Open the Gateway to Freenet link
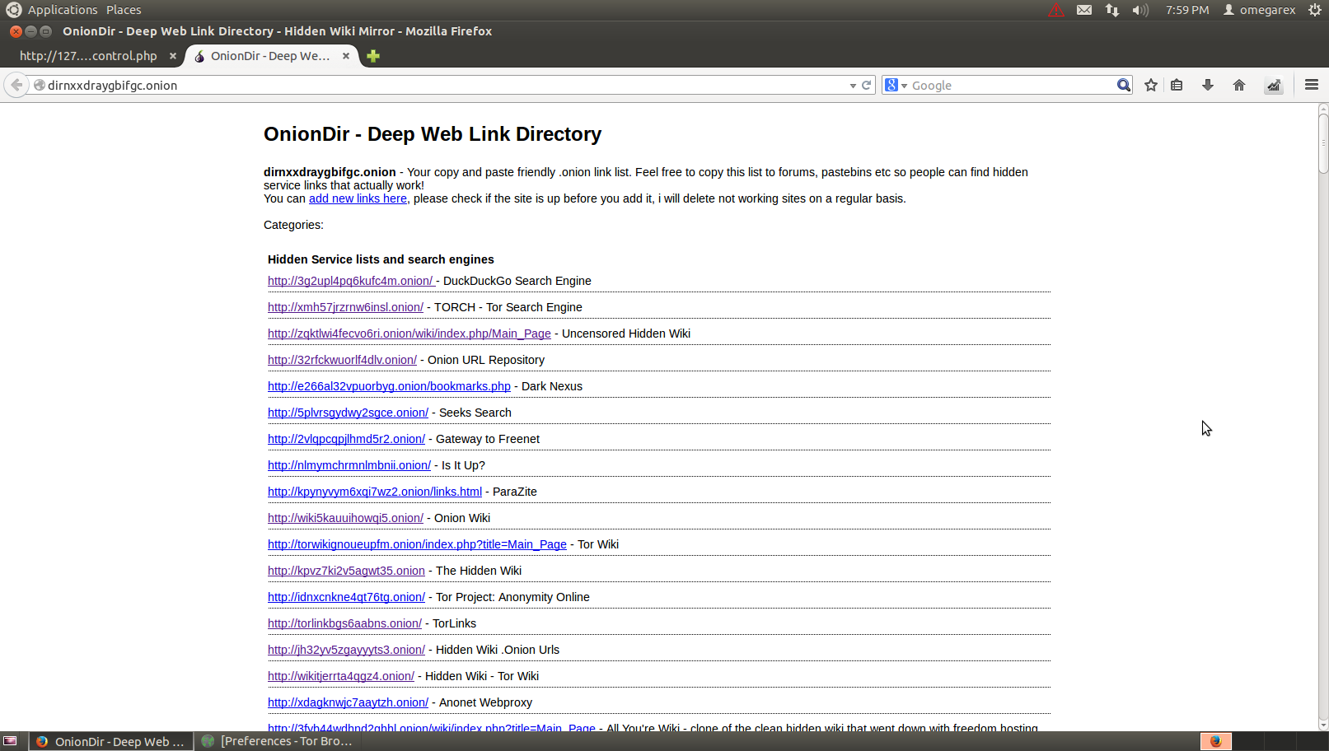This screenshot has height=751, width=1329. click(346, 439)
